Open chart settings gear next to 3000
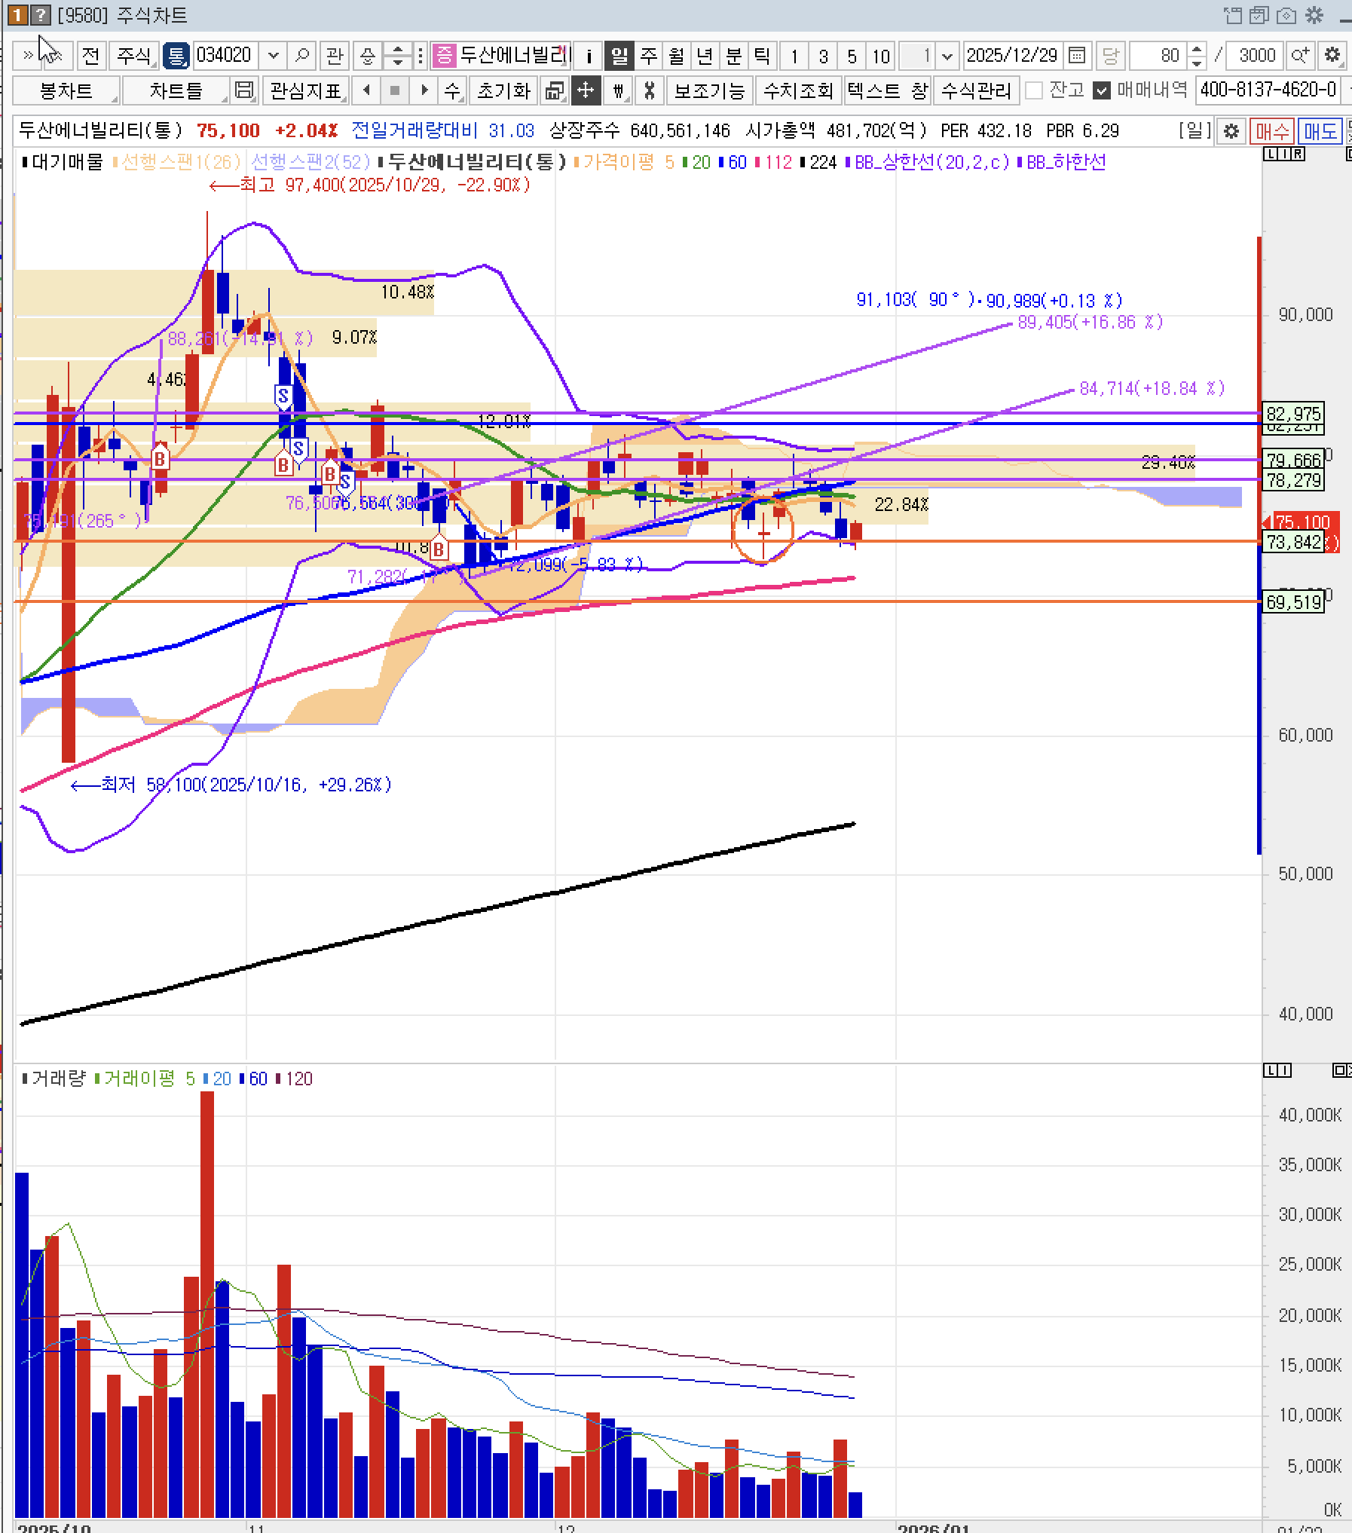The image size is (1352, 1533). point(1332,56)
